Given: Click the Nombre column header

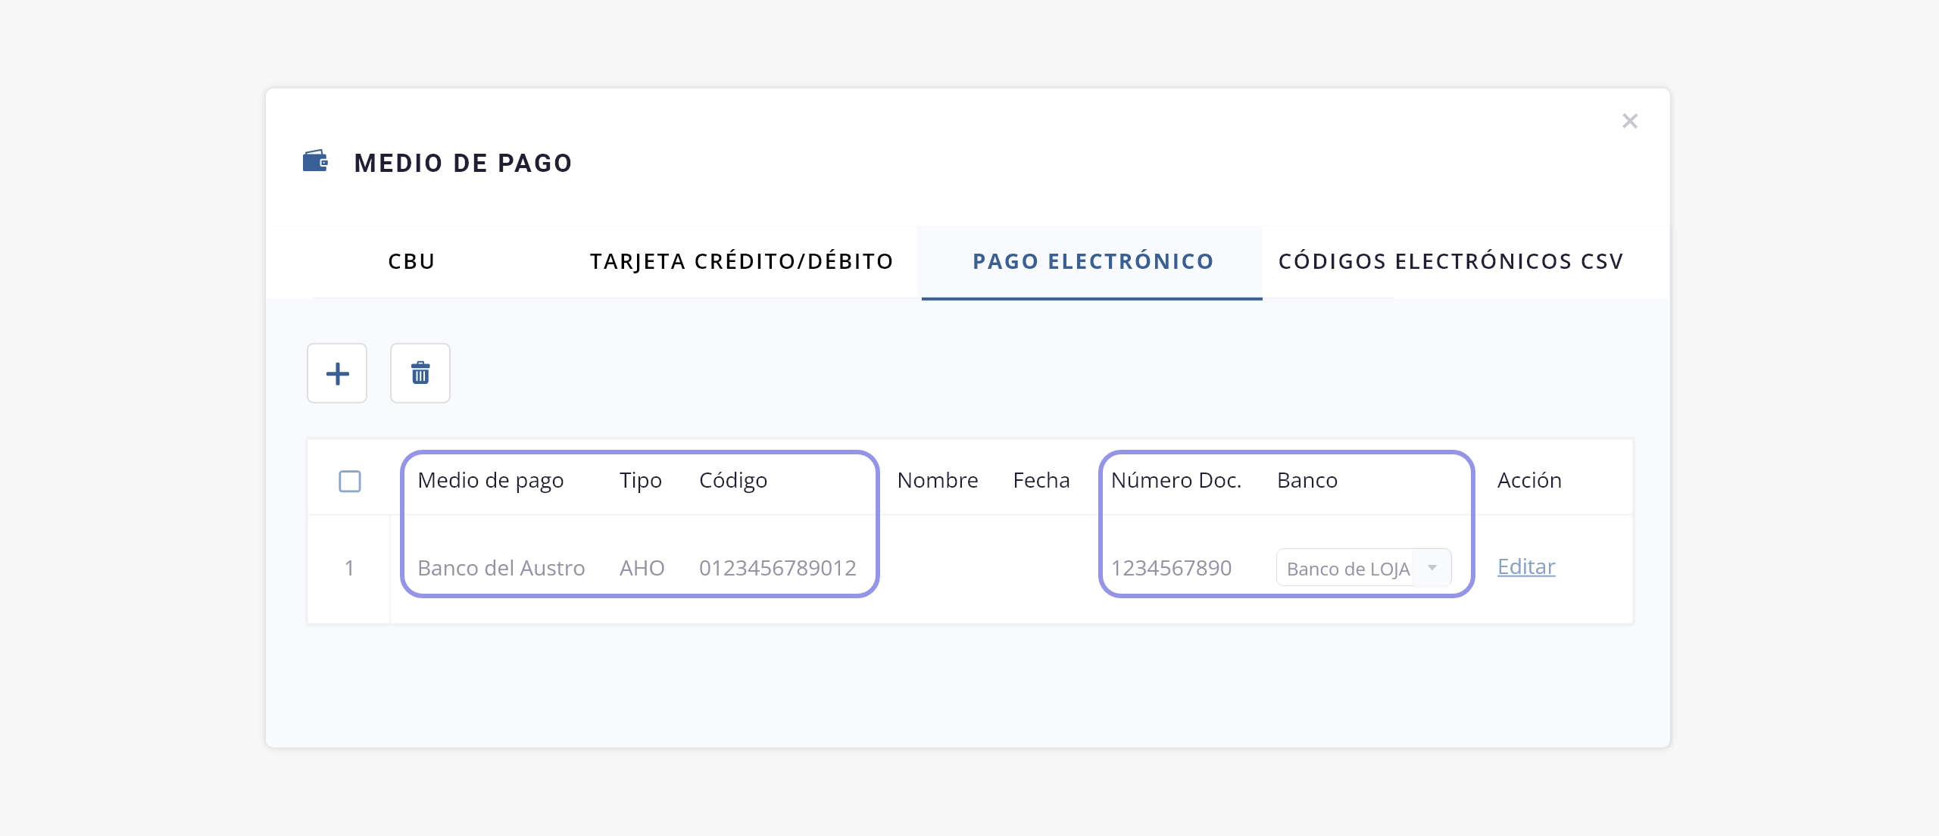Looking at the screenshot, I should point(938,480).
